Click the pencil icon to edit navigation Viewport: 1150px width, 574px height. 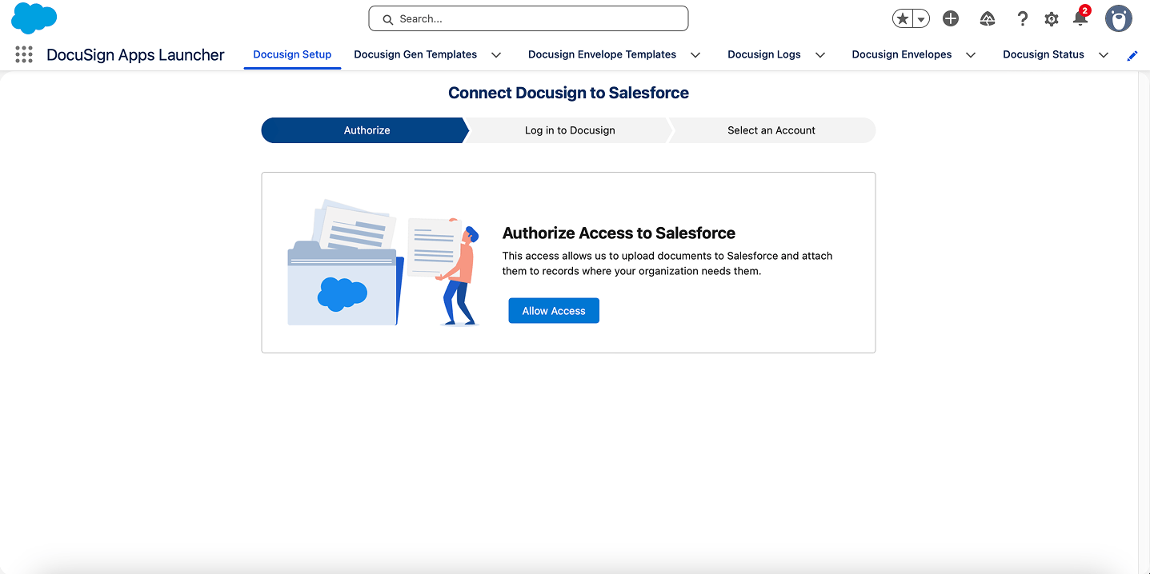(x=1132, y=55)
